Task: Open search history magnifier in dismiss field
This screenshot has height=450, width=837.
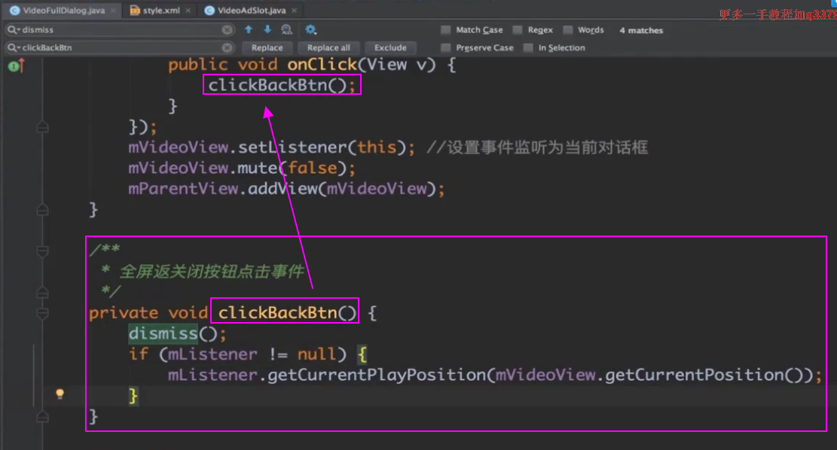Action: coord(13,29)
